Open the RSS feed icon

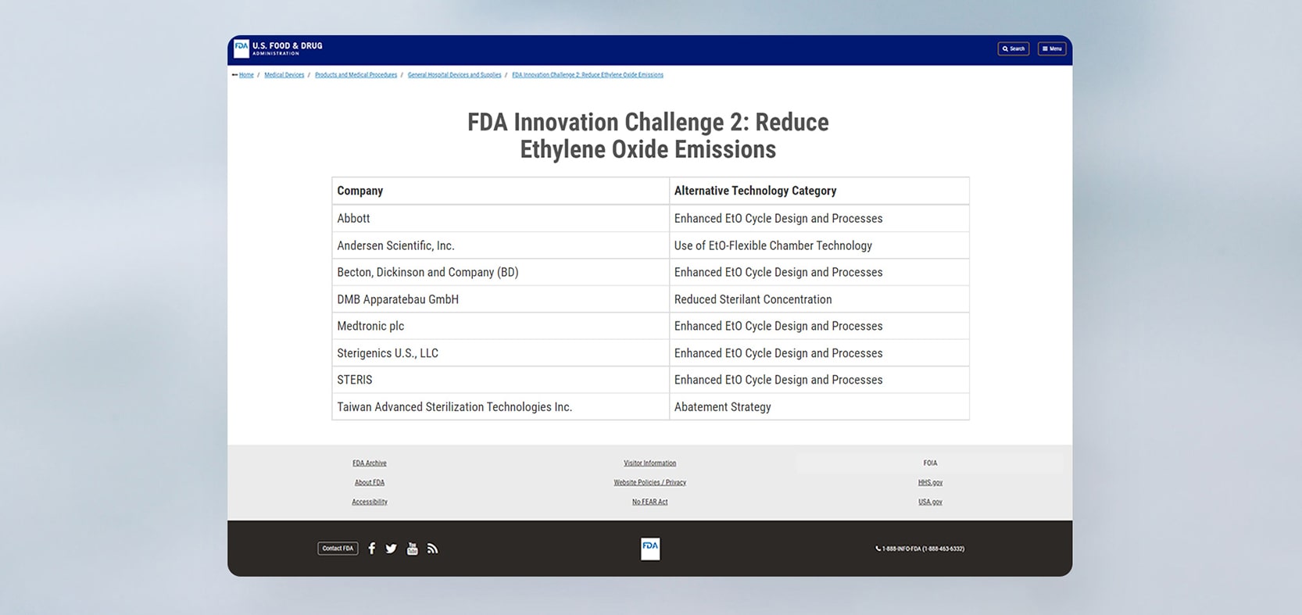tap(432, 549)
